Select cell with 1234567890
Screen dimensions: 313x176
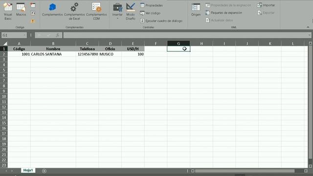coord(87,54)
